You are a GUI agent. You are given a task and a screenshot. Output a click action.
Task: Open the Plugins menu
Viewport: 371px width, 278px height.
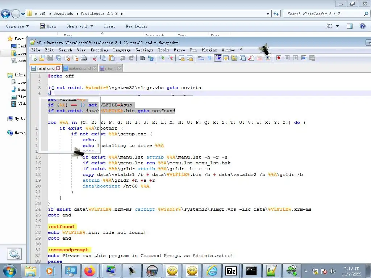click(209, 50)
